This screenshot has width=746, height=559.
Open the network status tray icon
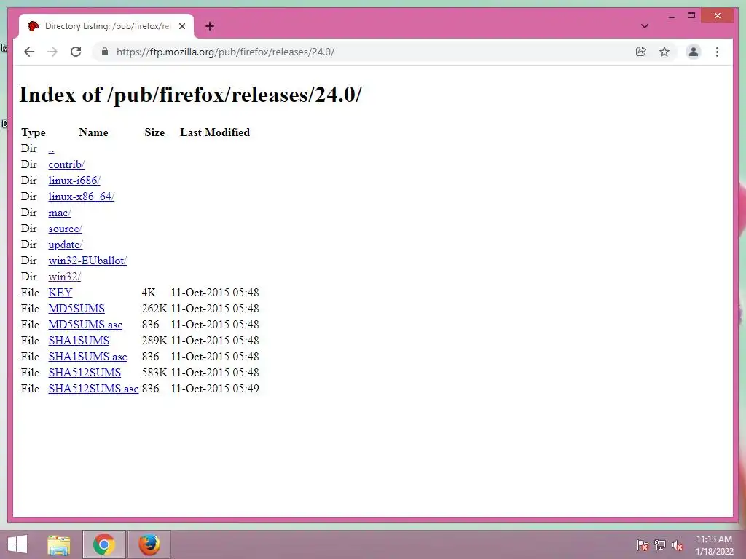[660, 545]
